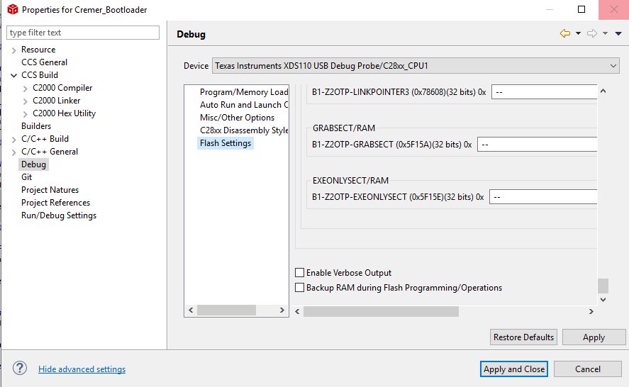Maximize the Properties dialog window

(x=581, y=9)
